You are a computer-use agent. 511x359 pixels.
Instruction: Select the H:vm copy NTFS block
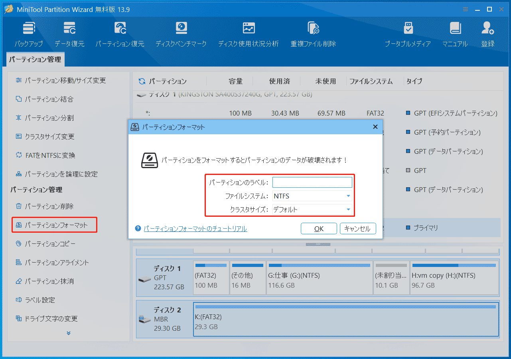click(455, 278)
